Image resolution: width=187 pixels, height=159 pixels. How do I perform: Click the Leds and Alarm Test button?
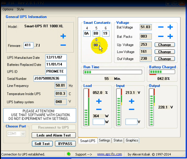[54, 135]
